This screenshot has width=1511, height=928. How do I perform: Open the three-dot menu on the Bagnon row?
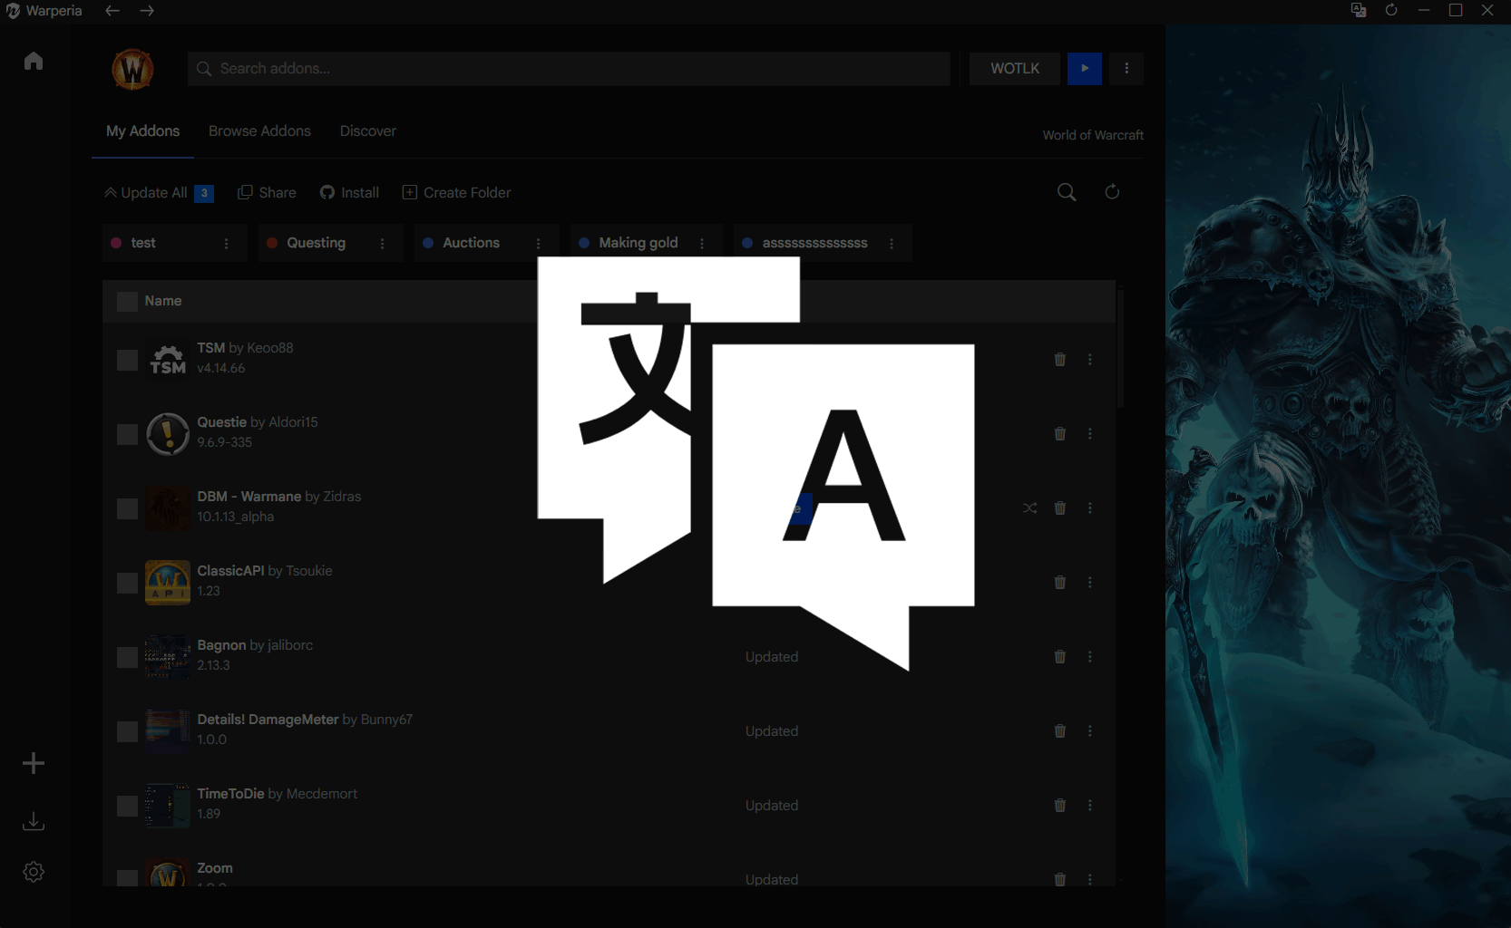tap(1090, 657)
